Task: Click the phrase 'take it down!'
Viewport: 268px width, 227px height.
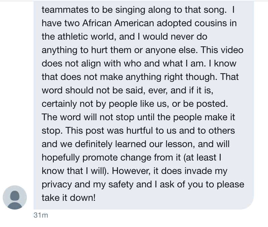Action: click(69, 198)
